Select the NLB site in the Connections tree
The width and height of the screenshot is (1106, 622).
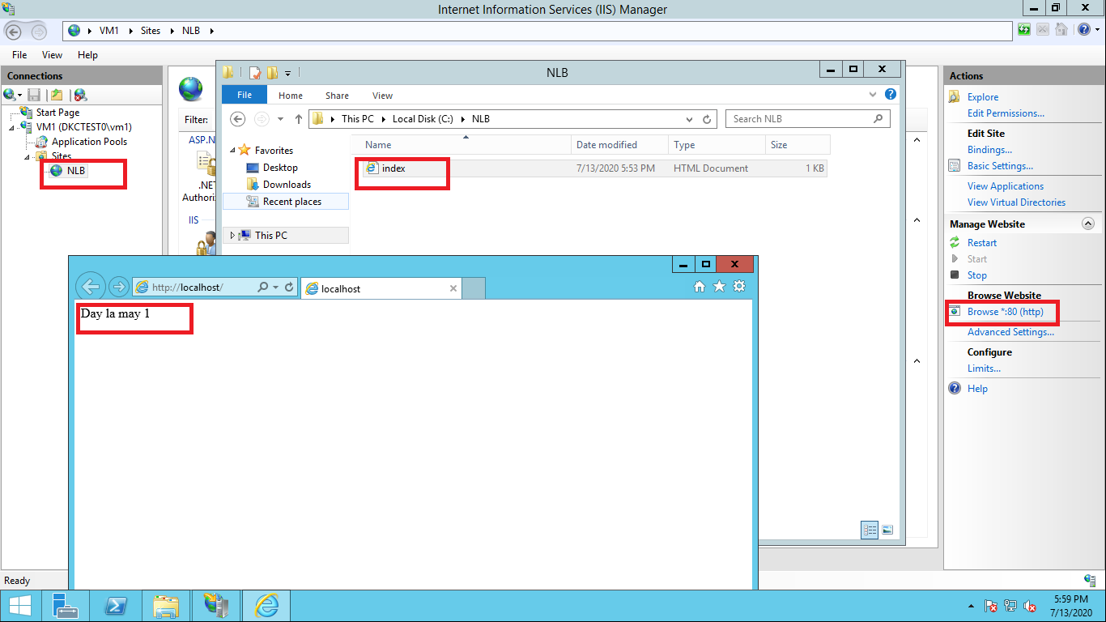pos(76,171)
